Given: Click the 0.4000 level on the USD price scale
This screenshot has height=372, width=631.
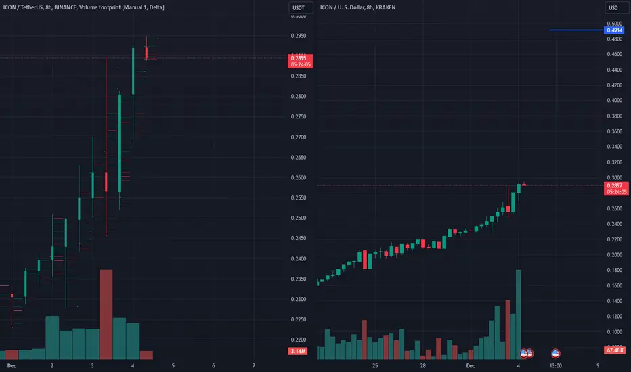Looking at the screenshot, I should coord(615,101).
